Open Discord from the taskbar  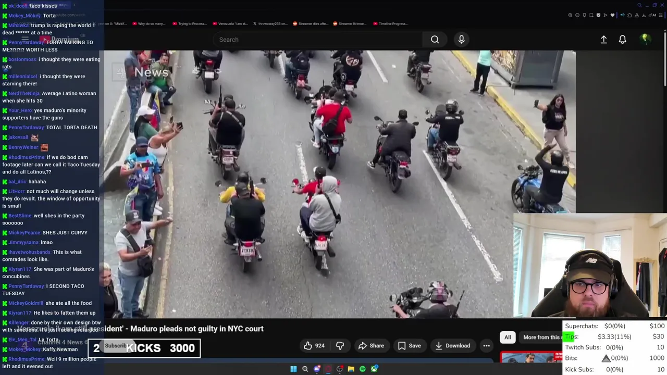(317, 369)
